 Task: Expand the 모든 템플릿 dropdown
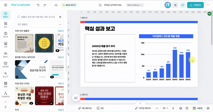click(39, 24)
